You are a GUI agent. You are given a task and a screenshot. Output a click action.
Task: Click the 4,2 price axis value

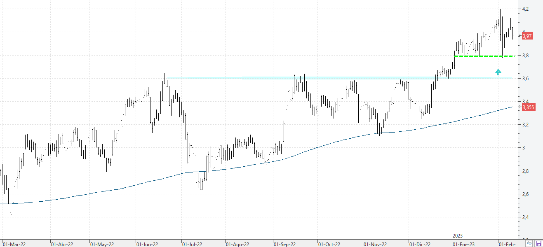point(526,9)
